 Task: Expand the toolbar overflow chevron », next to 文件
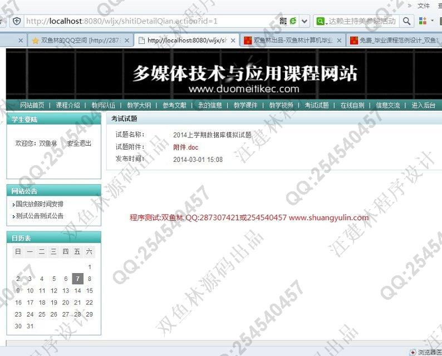(x=410, y=6)
